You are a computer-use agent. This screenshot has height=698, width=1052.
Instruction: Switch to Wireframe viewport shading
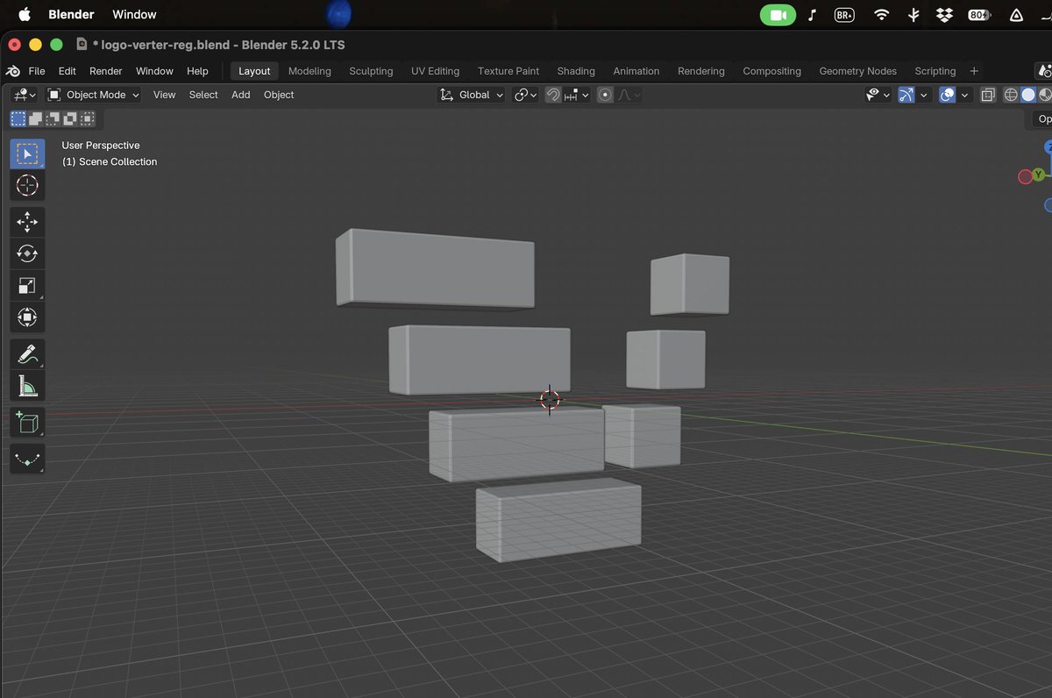click(1011, 95)
